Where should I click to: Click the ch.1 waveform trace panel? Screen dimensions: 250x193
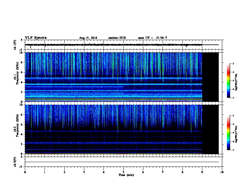click(123, 45)
